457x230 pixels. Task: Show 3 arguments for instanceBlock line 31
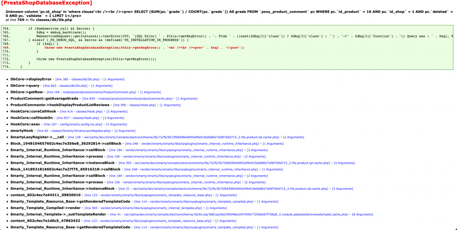[343, 188]
